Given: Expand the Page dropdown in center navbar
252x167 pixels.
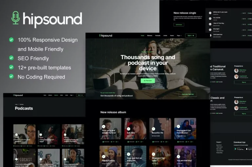Looking at the screenshot, I should (x=179, y=35).
